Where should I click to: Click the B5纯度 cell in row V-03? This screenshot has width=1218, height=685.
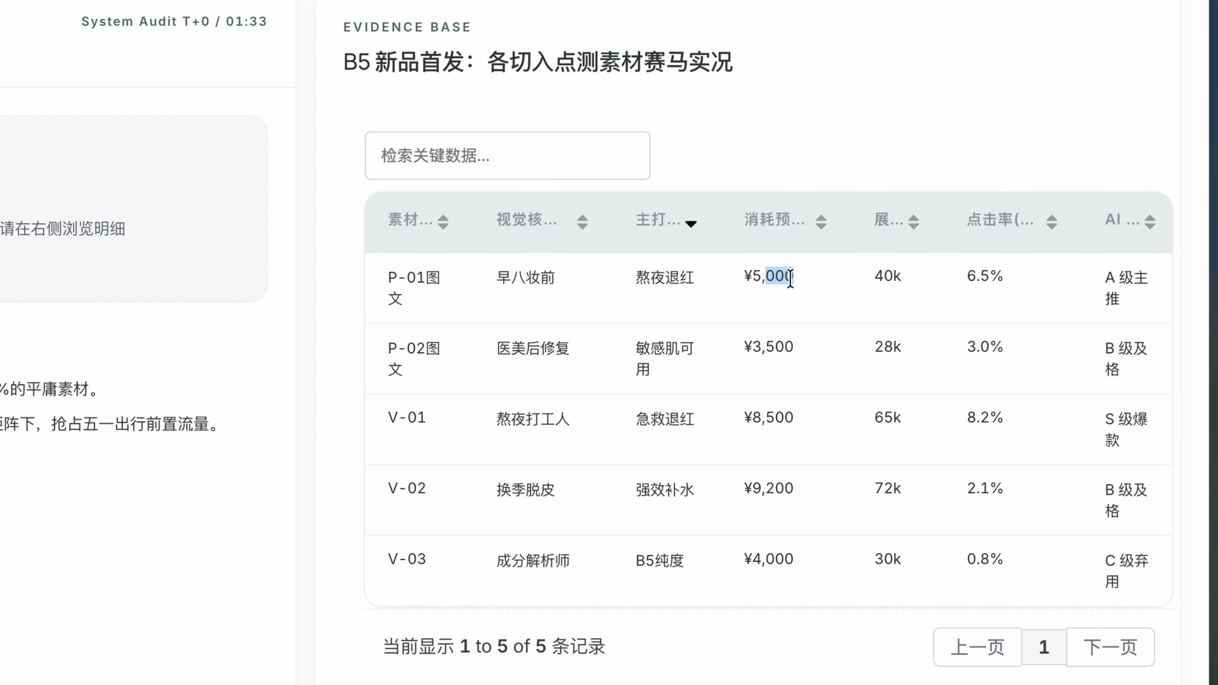[659, 561]
